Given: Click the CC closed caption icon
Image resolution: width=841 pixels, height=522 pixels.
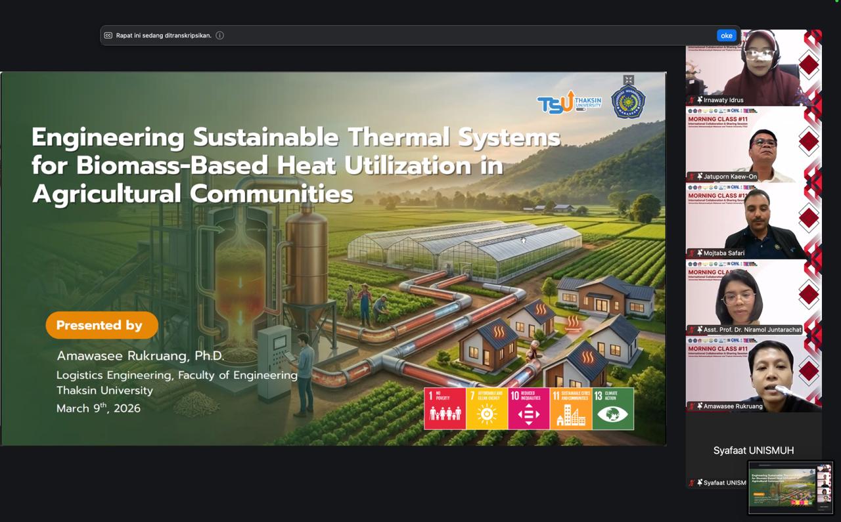Looking at the screenshot, I should [108, 35].
